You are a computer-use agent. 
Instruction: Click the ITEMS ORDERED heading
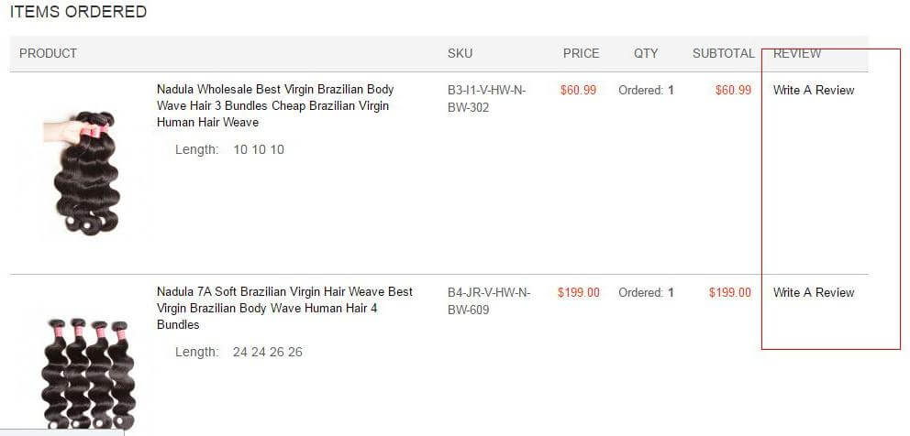tap(78, 12)
